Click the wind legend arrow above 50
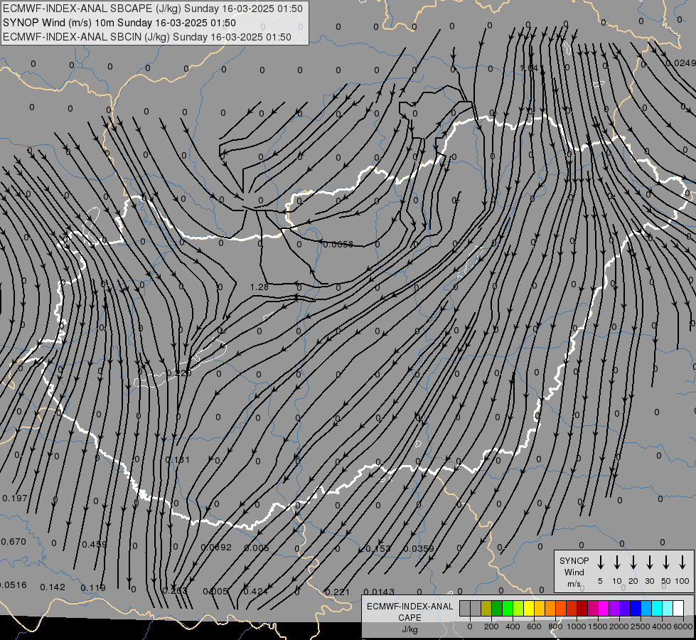The image size is (696, 640). coord(666,562)
